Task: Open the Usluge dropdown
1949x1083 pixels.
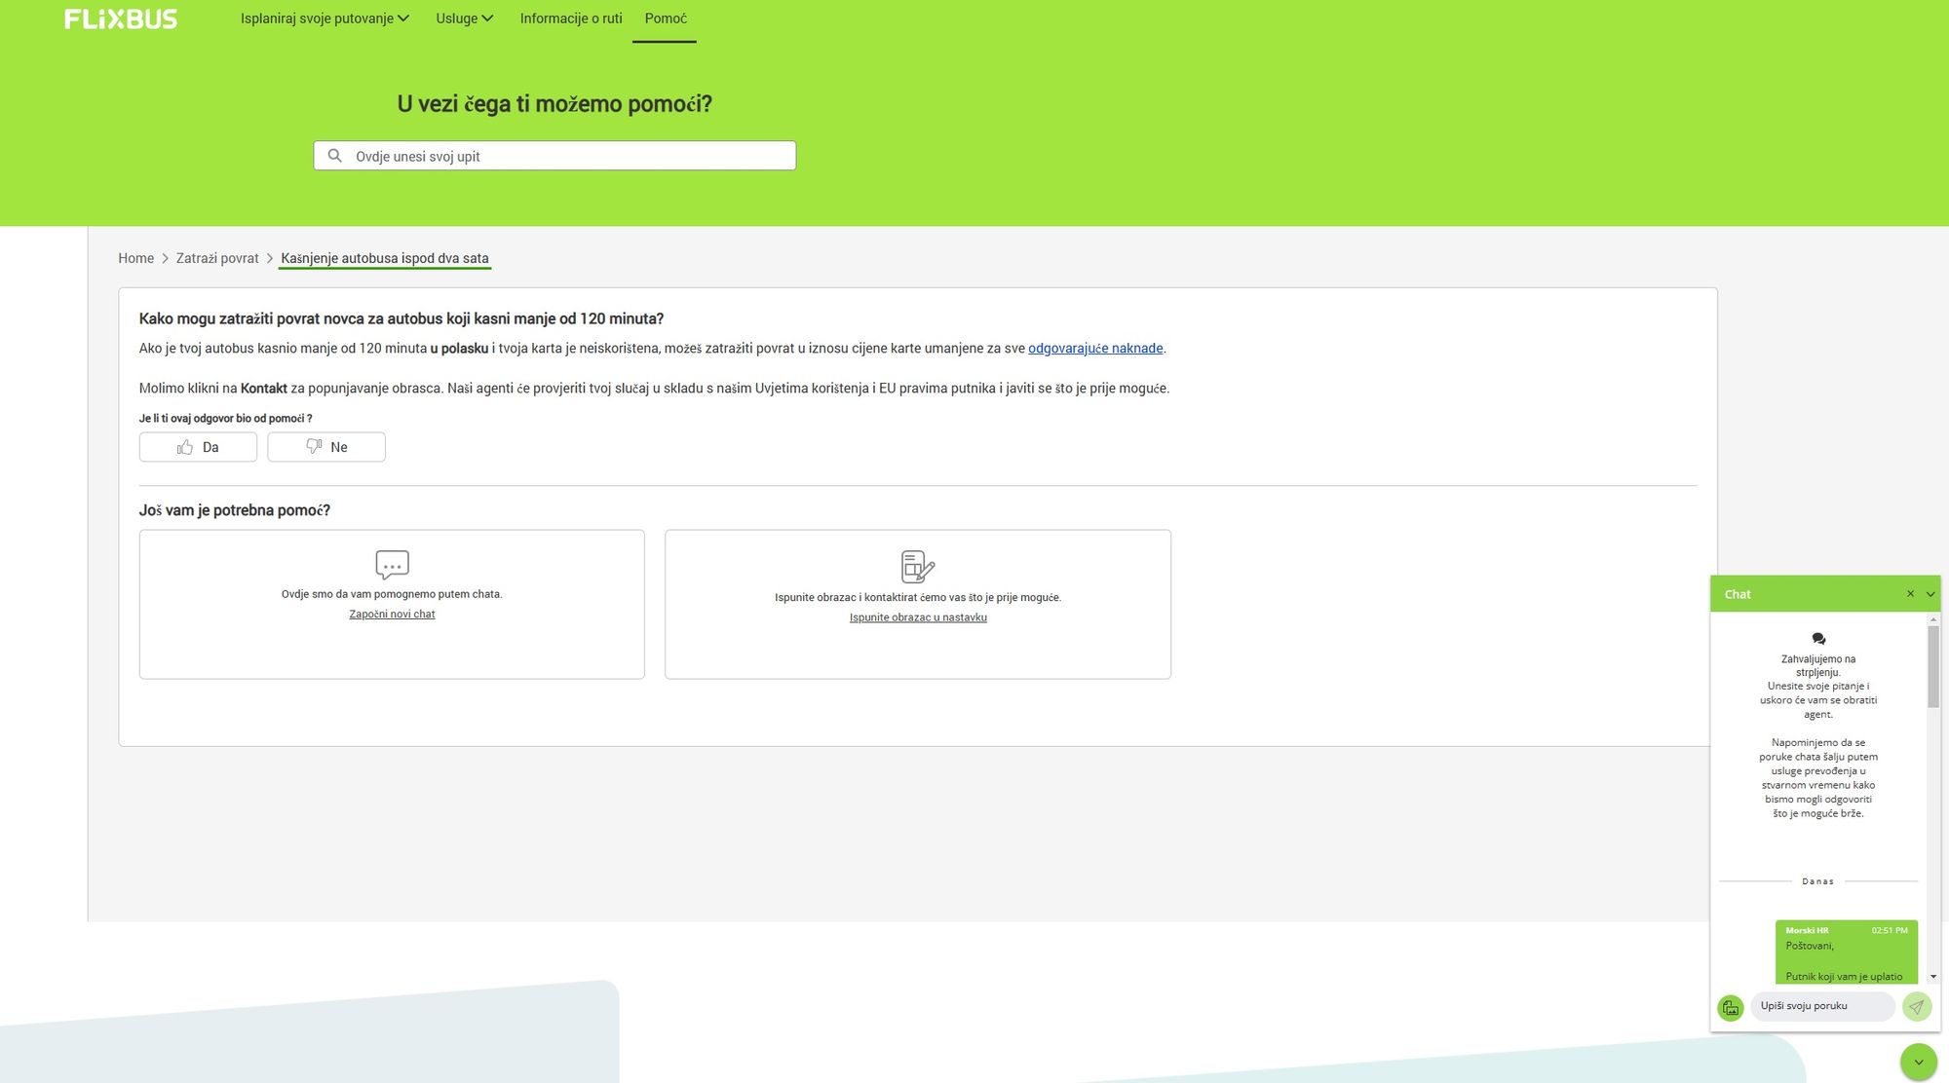Action: [464, 19]
